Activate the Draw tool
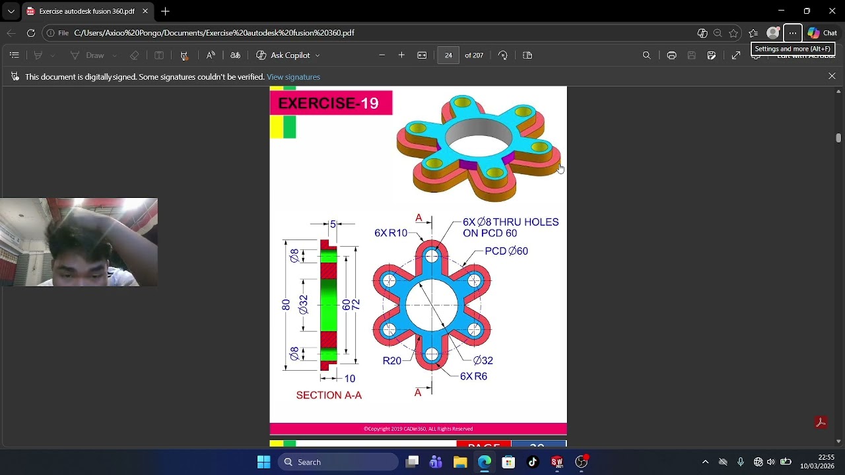This screenshot has height=475, width=845. pyautogui.click(x=87, y=55)
